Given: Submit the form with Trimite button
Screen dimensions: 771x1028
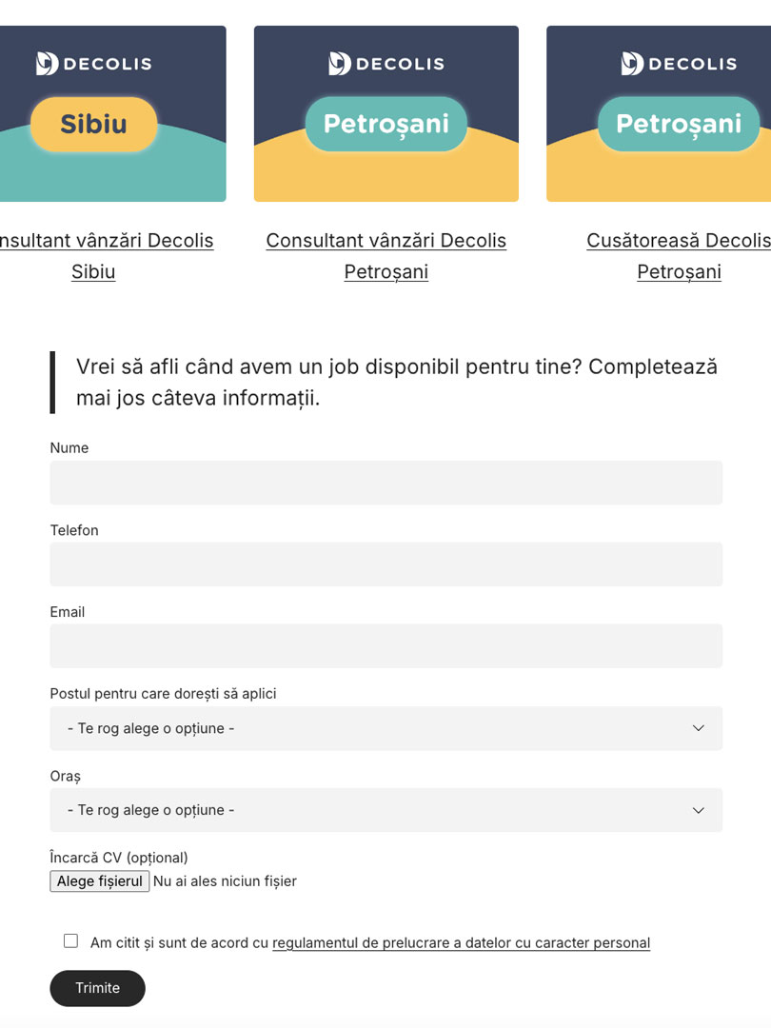Looking at the screenshot, I should click(x=98, y=988).
